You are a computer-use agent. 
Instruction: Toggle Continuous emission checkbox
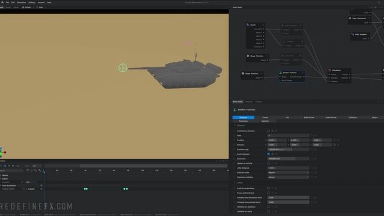(x=268, y=131)
